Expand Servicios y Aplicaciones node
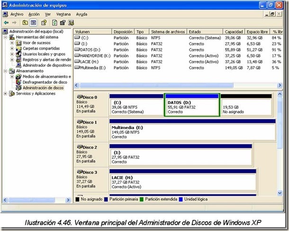The height and width of the screenshot is (231, 289). [x=5, y=93]
